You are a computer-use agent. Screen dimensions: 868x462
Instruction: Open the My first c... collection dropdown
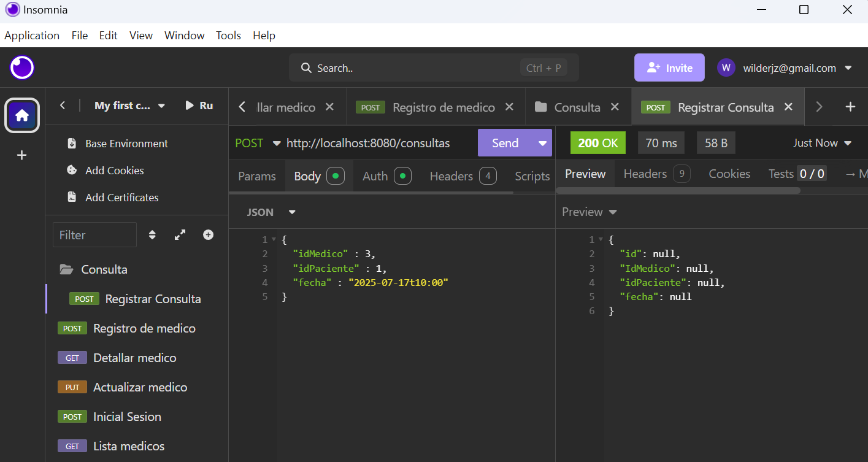coord(130,106)
